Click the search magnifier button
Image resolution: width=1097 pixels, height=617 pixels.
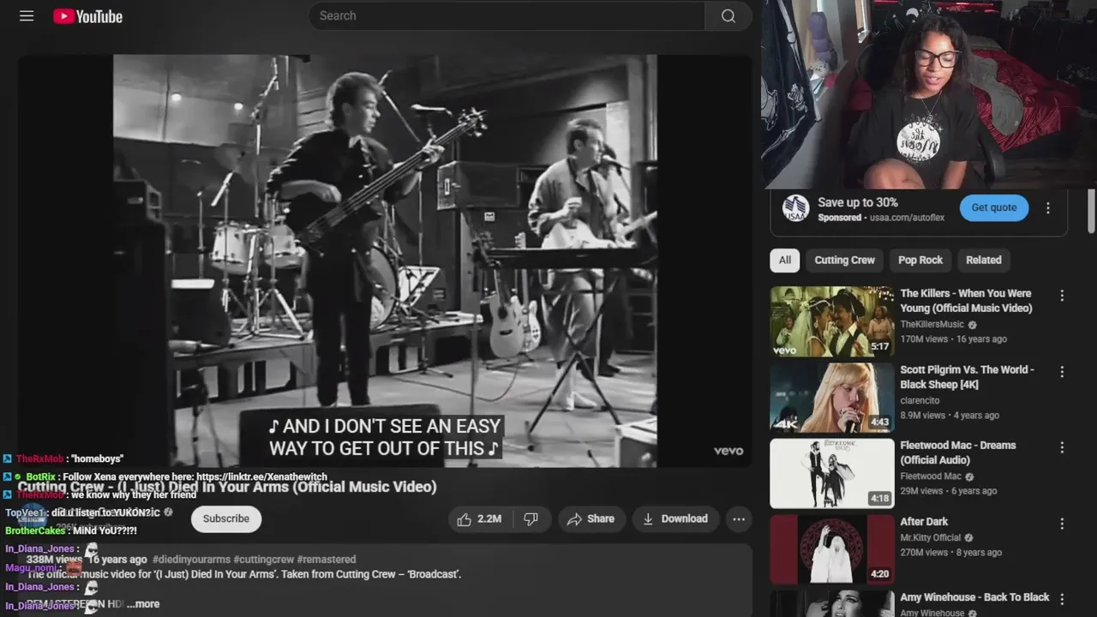[x=728, y=16]
